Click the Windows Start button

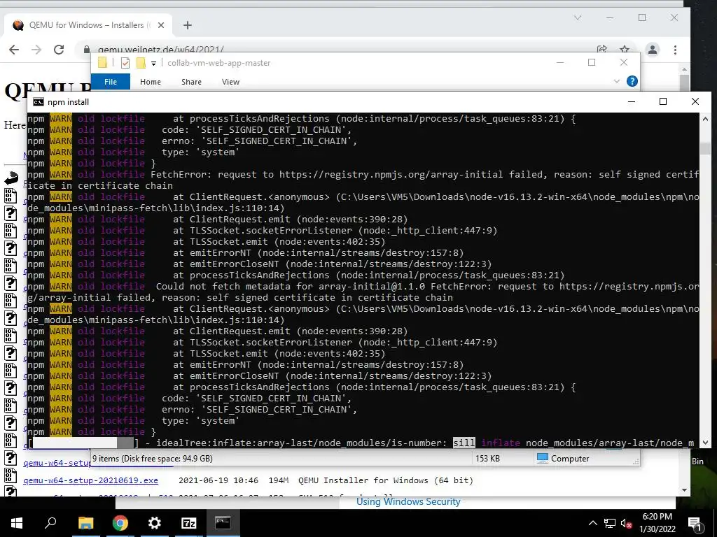(x=17, y=523)
